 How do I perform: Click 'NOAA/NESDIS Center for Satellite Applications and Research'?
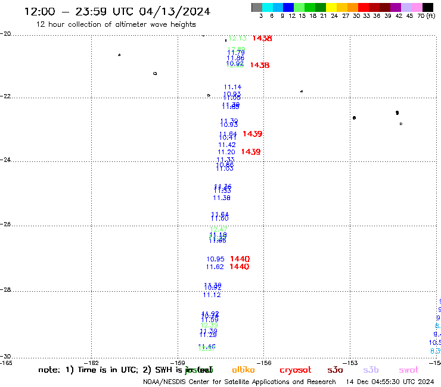[x=240, y=382]
